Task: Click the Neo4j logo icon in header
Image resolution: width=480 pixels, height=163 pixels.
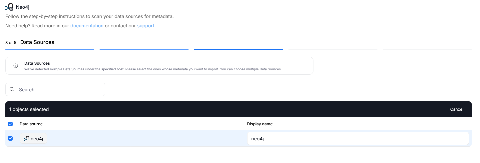Action: coord(9,7)
